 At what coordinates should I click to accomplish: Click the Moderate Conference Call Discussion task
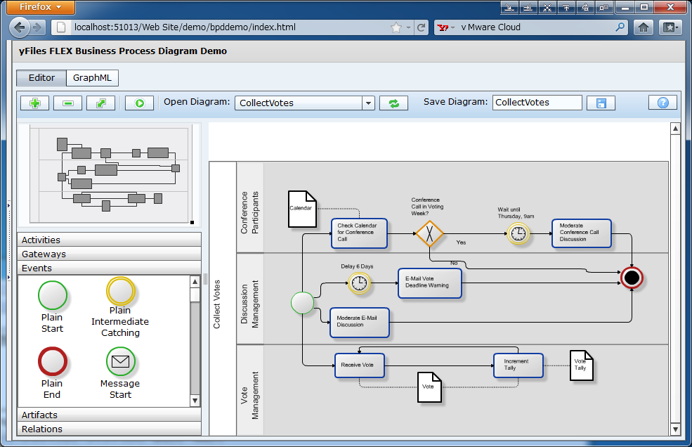click(x=581, y=233)
